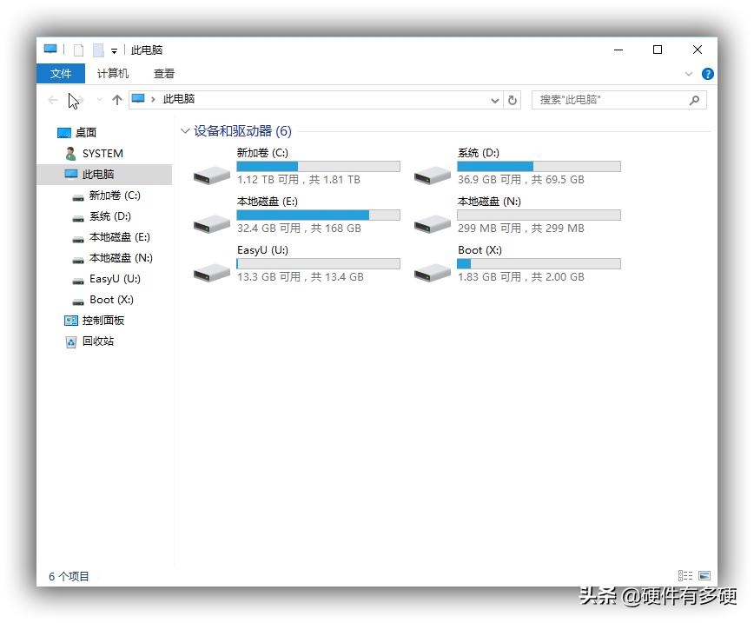Open 回收站 from the sidebar
754x623 pixels.
[x=98, y=341]
